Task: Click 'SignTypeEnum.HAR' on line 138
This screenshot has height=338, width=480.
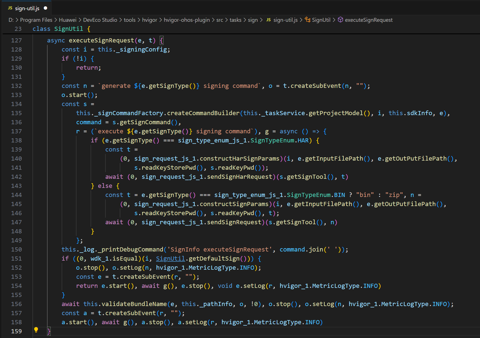Action: point(280,140)
